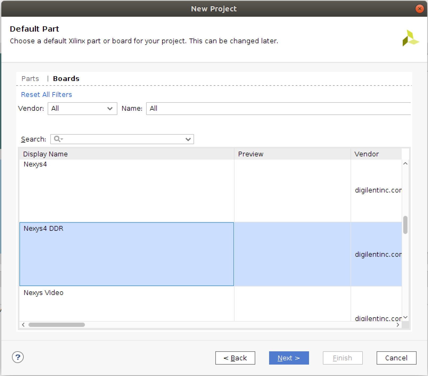This screenshot has width=428, height=376.
Task: Click the Xilinx logo icon
Action: [x=410, y=38]
